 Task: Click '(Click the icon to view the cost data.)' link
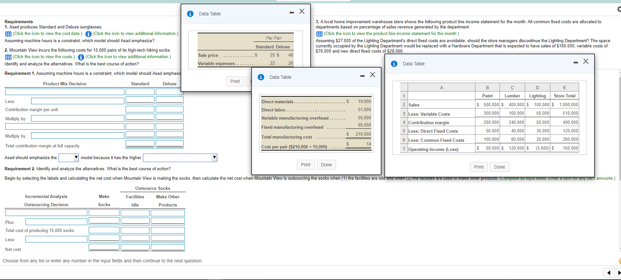point(47,34)
